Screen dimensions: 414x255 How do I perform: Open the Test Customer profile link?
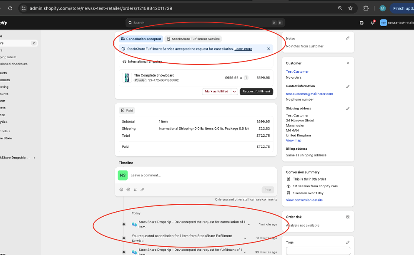(x=297, y=72)
